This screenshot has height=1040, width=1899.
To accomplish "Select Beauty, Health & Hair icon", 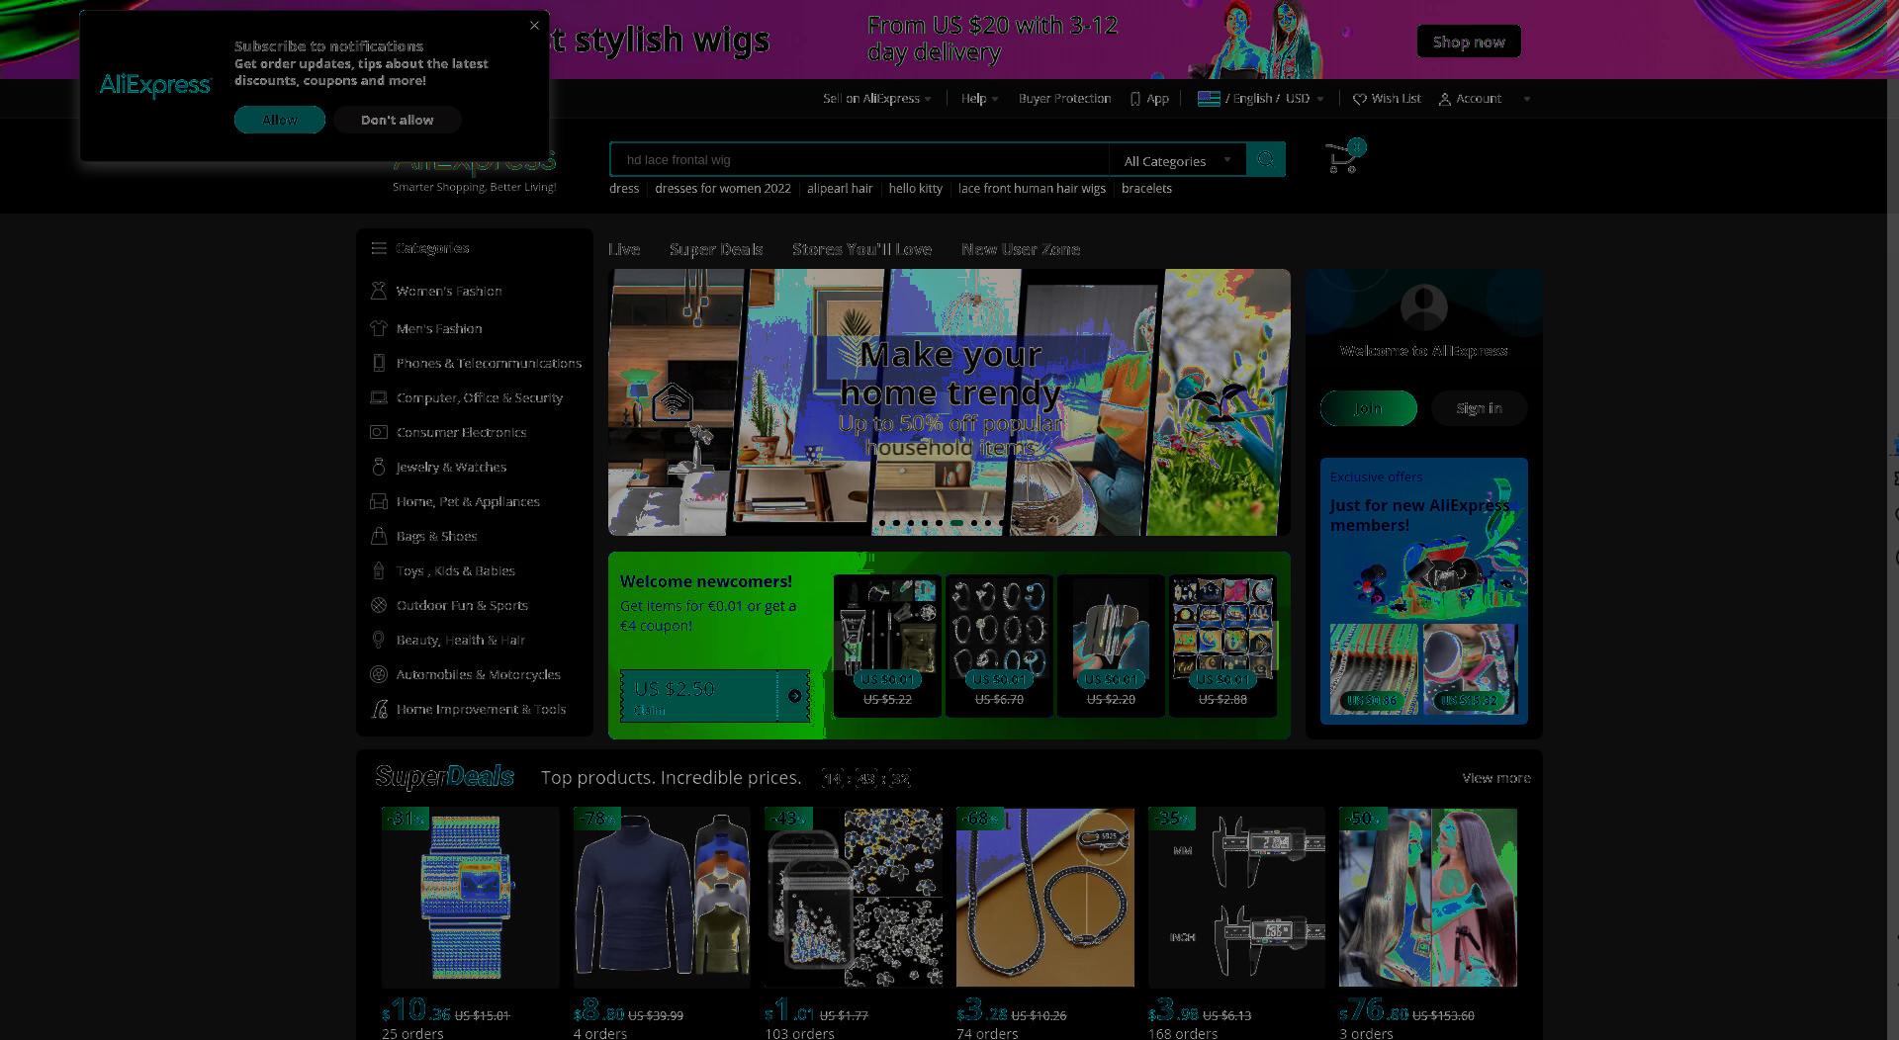I will [x=378, y=640].
